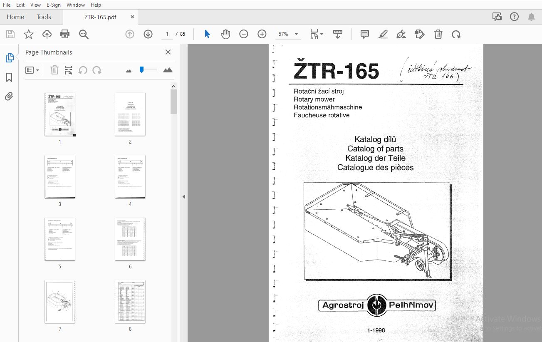Select page 4 thumbnail

130,177
